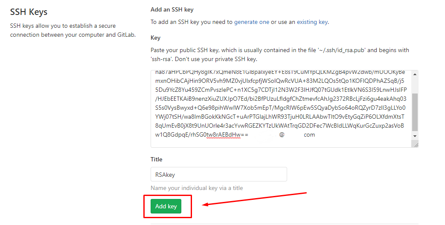Click the "SSH Keys" section heading

pos(29,12)
